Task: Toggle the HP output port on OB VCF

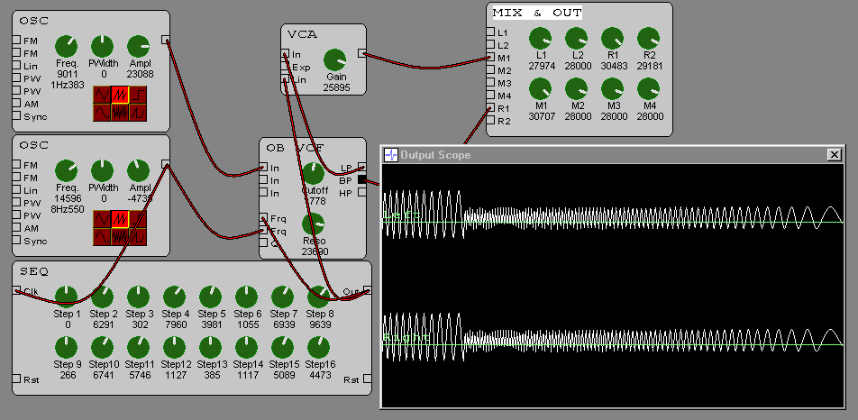Action: click(x=361, y=193)
